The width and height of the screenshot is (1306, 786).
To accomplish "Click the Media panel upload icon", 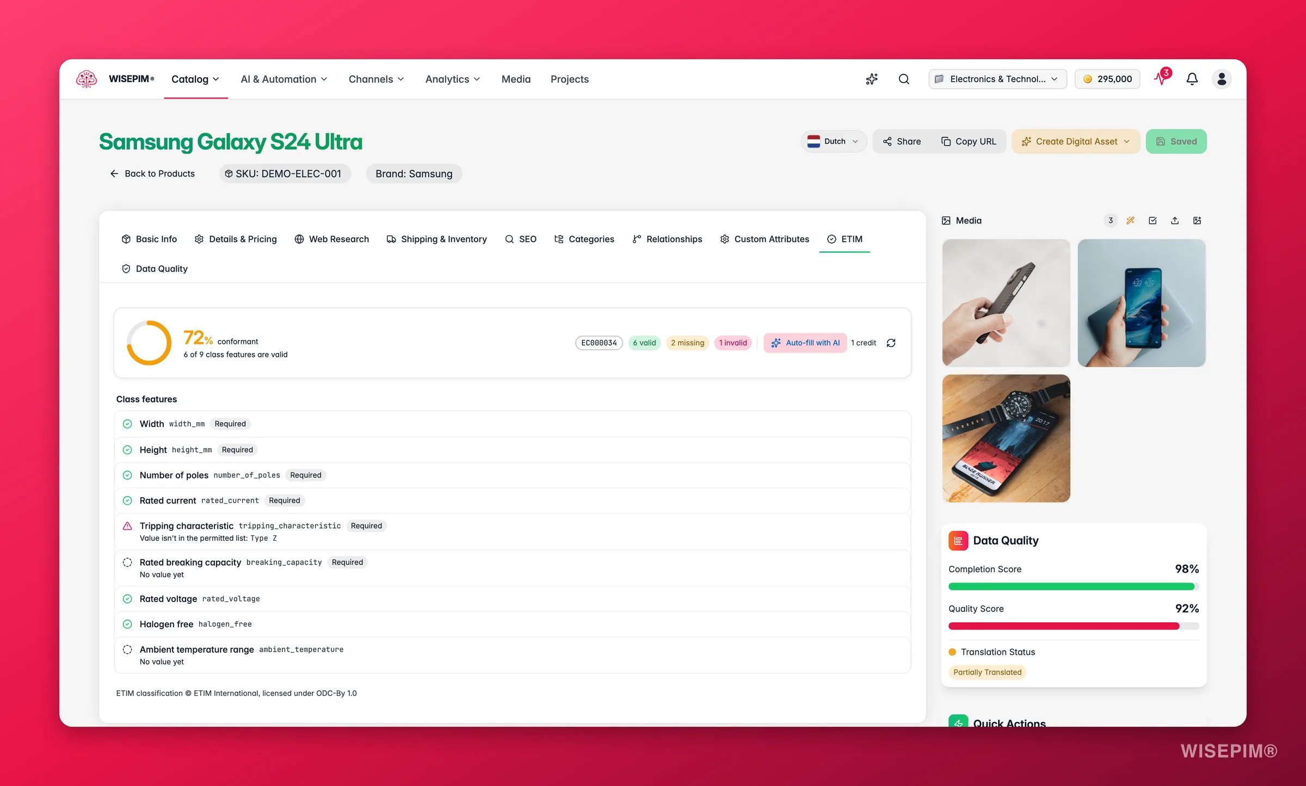I will pyautogui.click(x=1175, y=220).
